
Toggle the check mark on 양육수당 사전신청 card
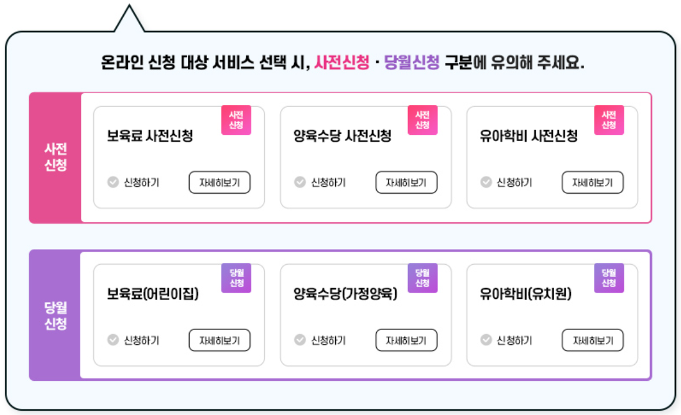299,182
